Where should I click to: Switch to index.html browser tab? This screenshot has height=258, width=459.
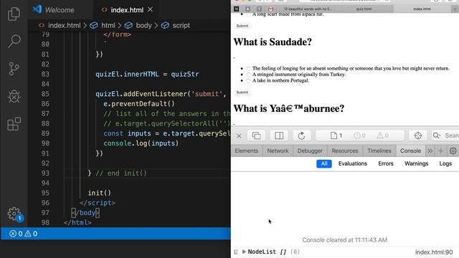tap(422, 9)
